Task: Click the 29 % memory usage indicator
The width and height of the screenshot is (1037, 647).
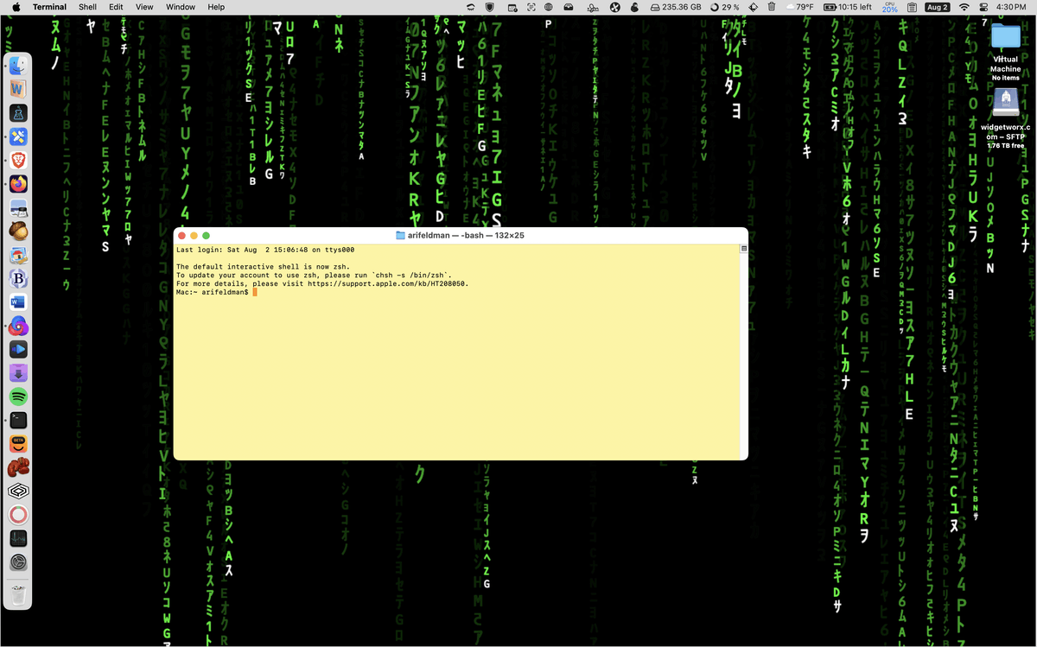Action: coord(724,7)
